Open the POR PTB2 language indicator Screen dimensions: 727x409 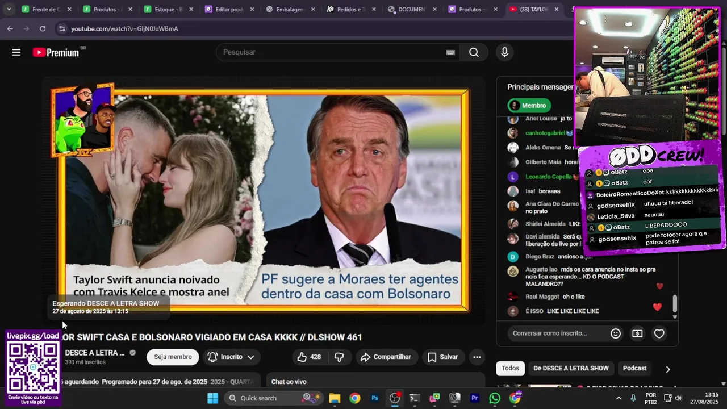click(x=651, y=398)
